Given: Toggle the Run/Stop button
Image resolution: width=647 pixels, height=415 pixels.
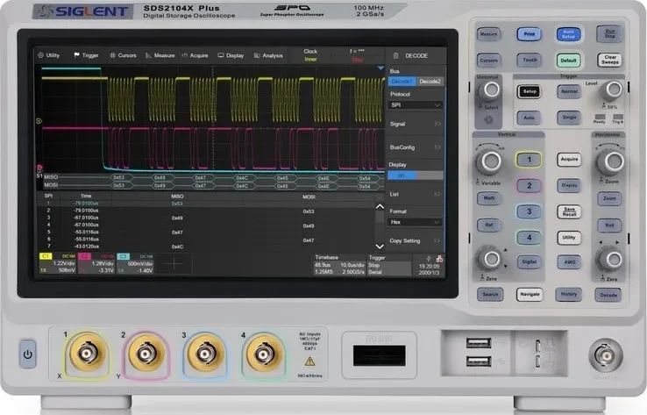Looking at the screenshot, I should pyautogui.click(x=609, y=34).
